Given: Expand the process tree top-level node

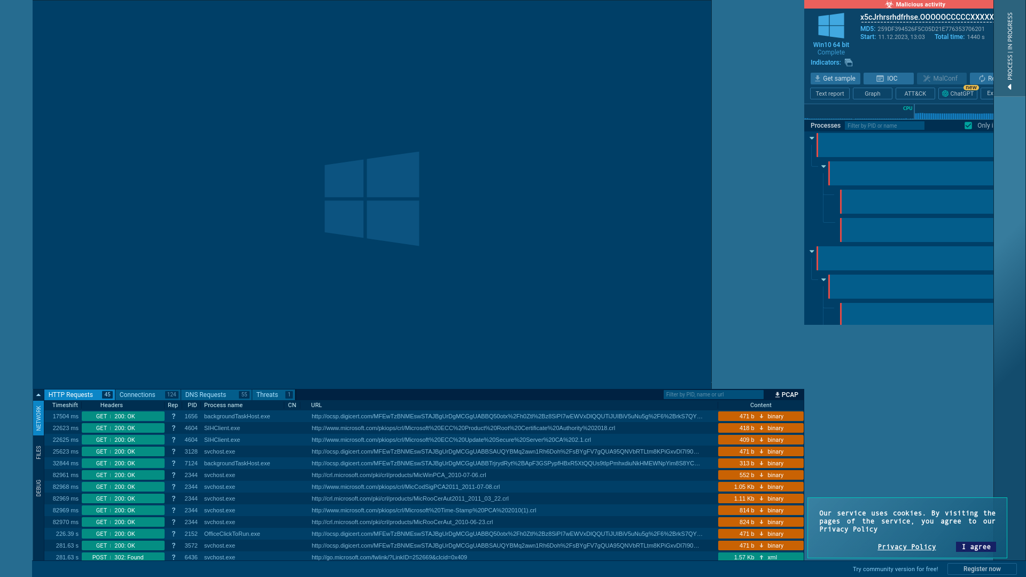Looking at the screenshot, I should 812,138.
